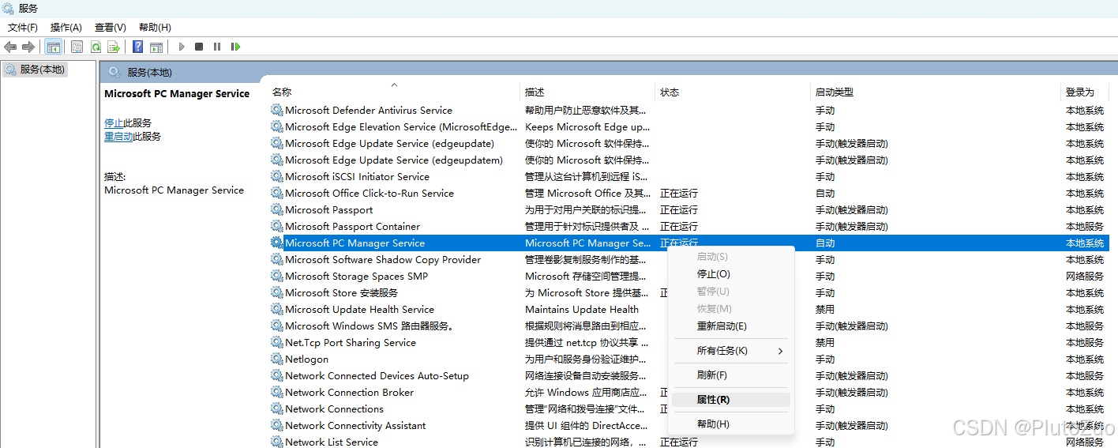Select Microsoft Edge Update Service (edgeupdatem) row

688,160
